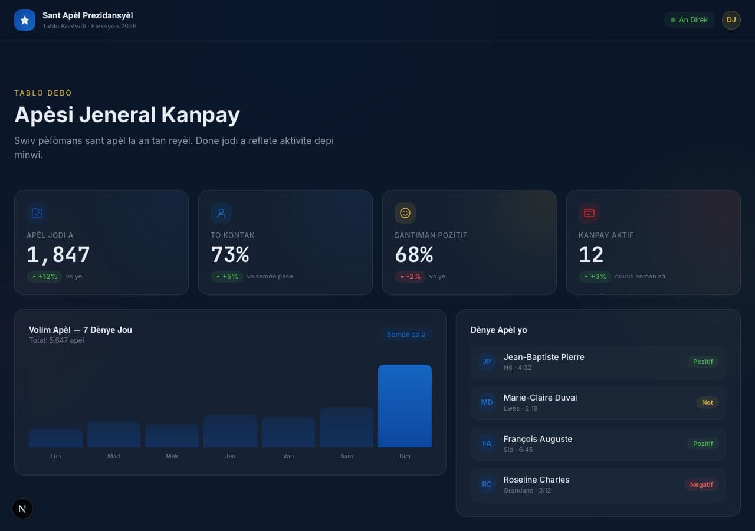Open the Next.js dev tools N badge

point(22,509)
